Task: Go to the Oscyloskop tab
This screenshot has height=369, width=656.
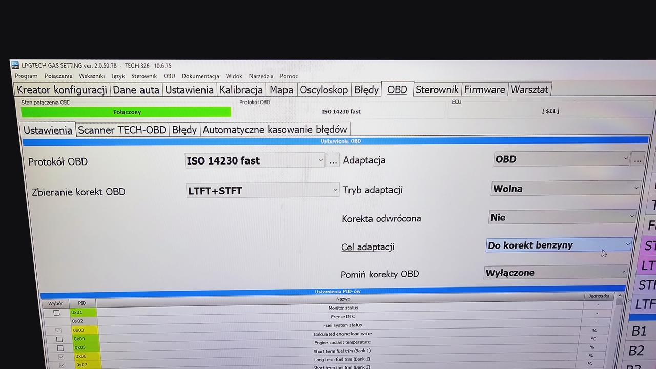Action: [x=324, y=90]
